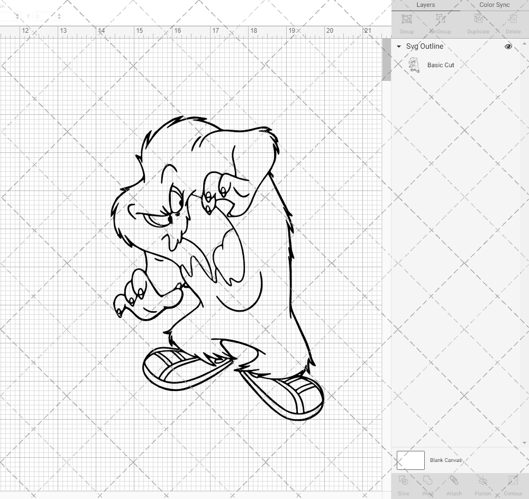529x499 pixels.
Task: Switch to the Layers tab
Action: 425,5
